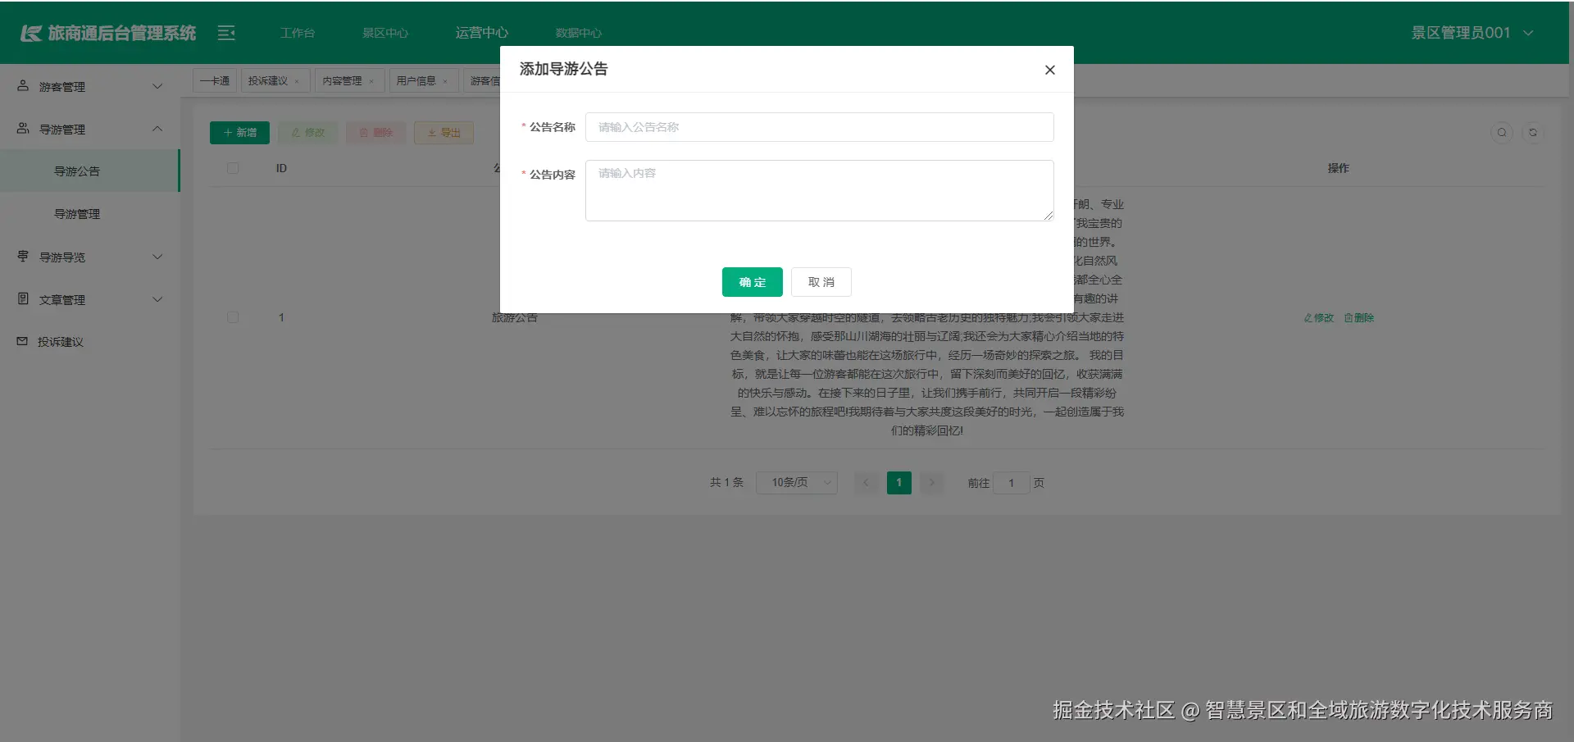
Task: Toggle the header select-all checkbox in the table
Action: point(233,167)
